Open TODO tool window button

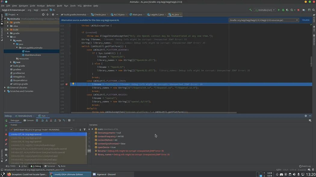click(11, 166)
